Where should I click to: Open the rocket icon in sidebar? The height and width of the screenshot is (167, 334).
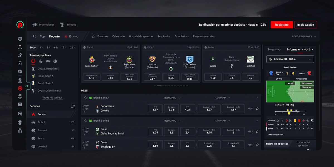[x=20, y=55]
